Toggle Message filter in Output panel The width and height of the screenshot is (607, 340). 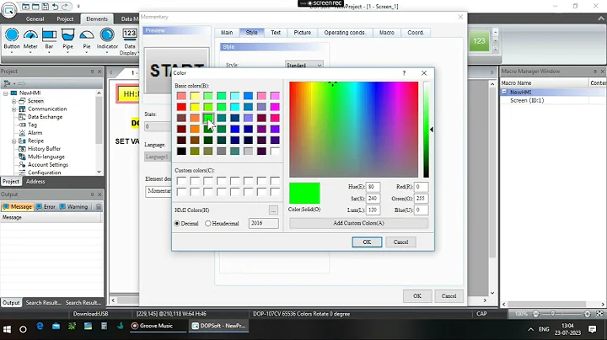coord(18,207)
